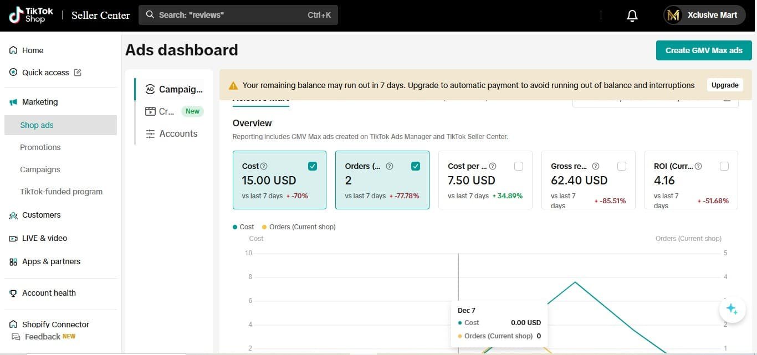The image size is (757, 355).
Task: Click the Account health trophy icon
Action: coord(13,293)
